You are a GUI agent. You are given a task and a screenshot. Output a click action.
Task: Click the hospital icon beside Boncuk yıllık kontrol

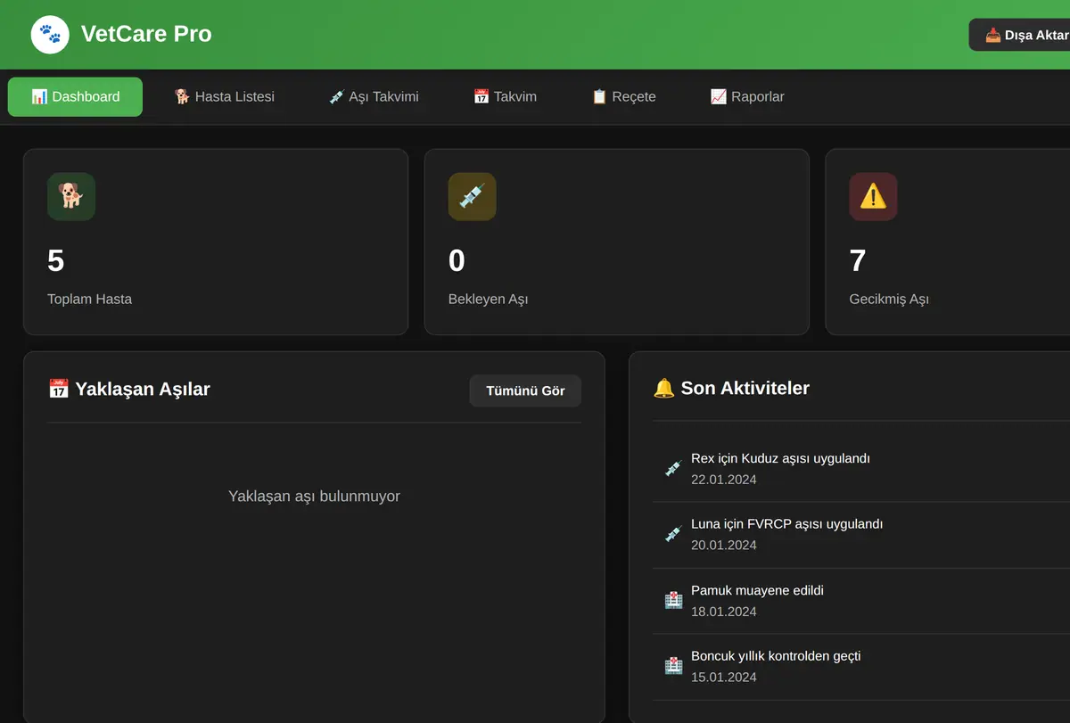click(x=674, y=666)
